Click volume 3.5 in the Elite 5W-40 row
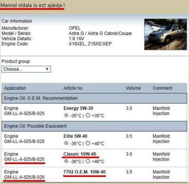This screenshot has height=184, width=189. point(129,136)
